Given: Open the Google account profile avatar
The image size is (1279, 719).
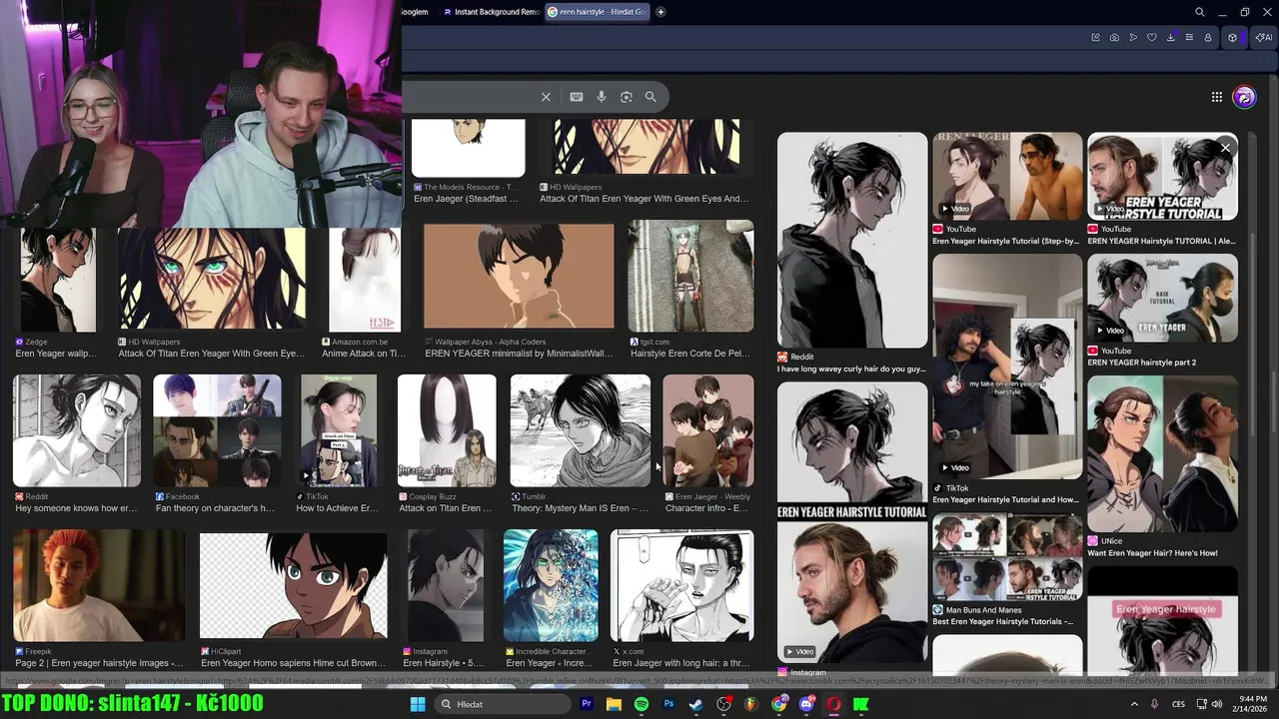Looking at the screenshot, I should [1244, 97].
